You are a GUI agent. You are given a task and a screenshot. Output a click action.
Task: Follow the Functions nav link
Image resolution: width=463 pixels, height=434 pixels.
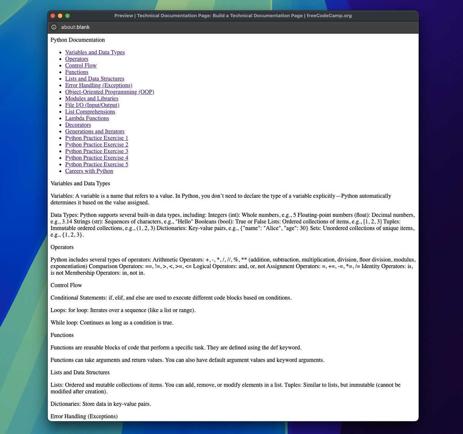[77, 72]
